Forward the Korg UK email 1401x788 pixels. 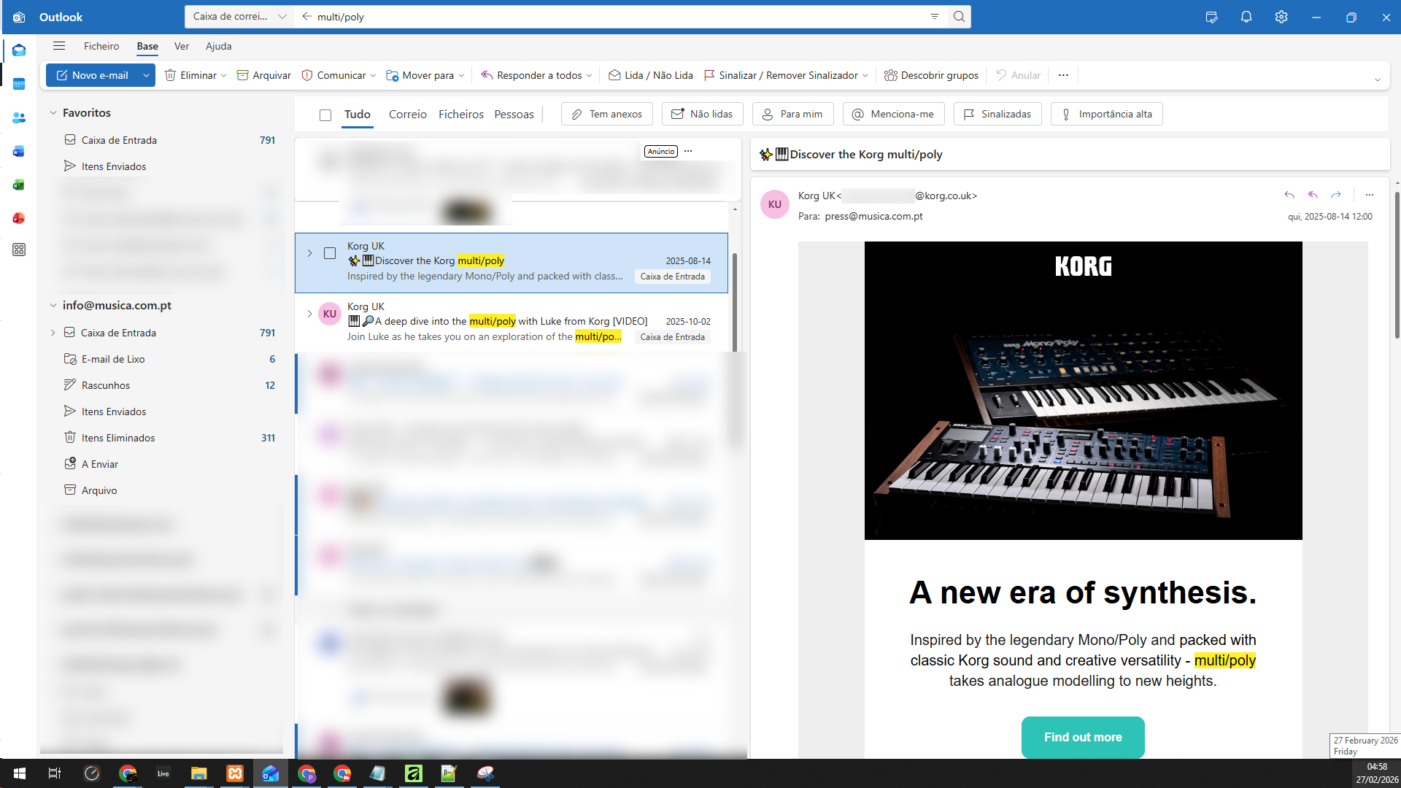(1336, 195)
